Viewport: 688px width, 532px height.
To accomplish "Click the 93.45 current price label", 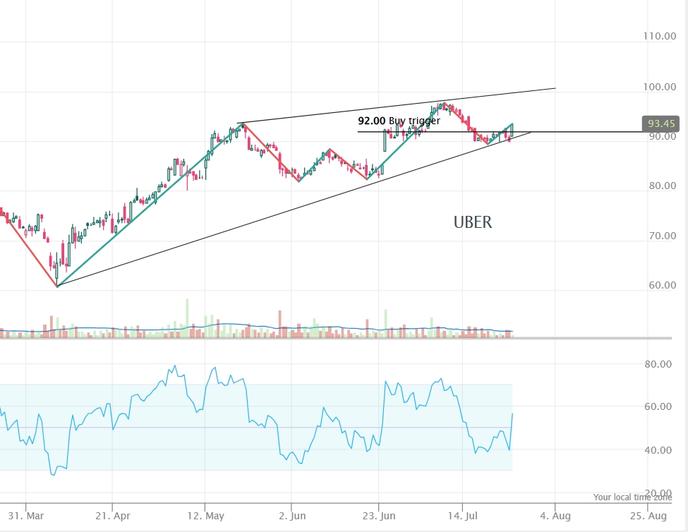I will 660,123.
